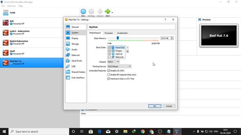The width and height of the screenshot is (241, 135).
Task: Open the Network settings category in sidebar
Action: (76, 55)
